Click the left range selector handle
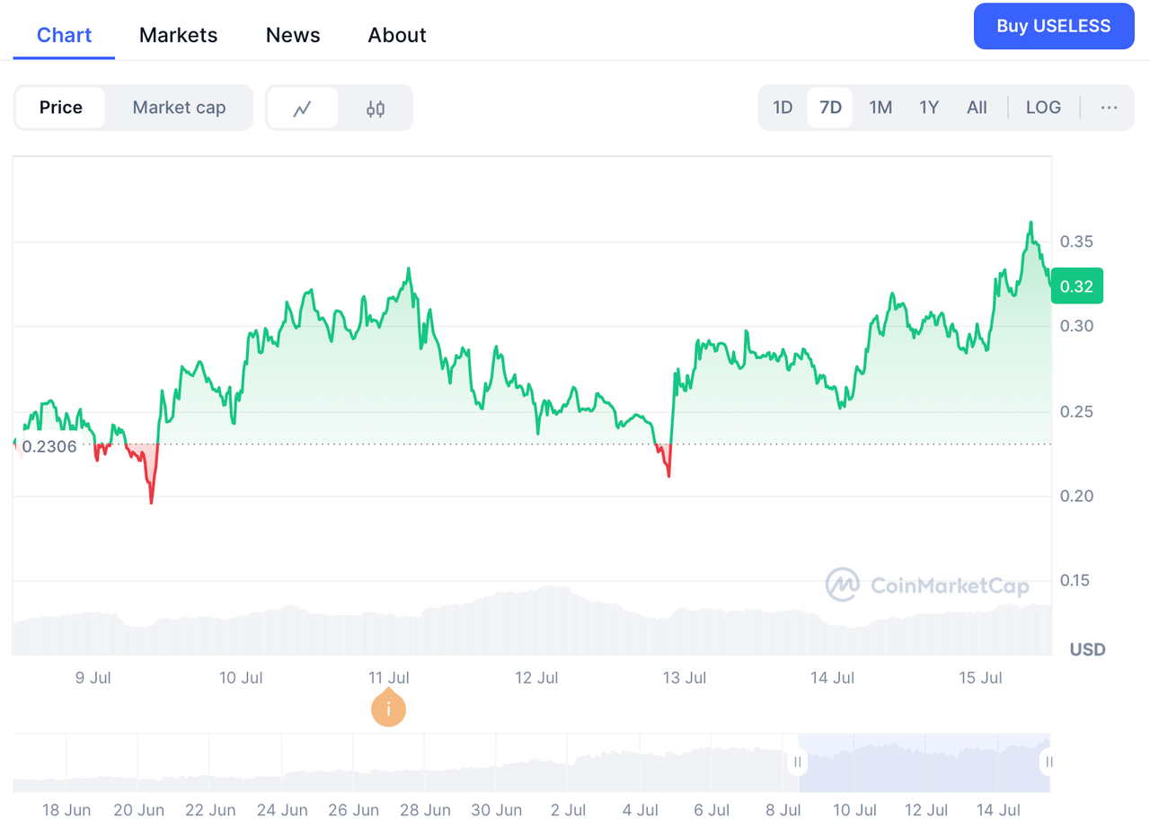Viewport: 1150px width, 836px height. 797,761
